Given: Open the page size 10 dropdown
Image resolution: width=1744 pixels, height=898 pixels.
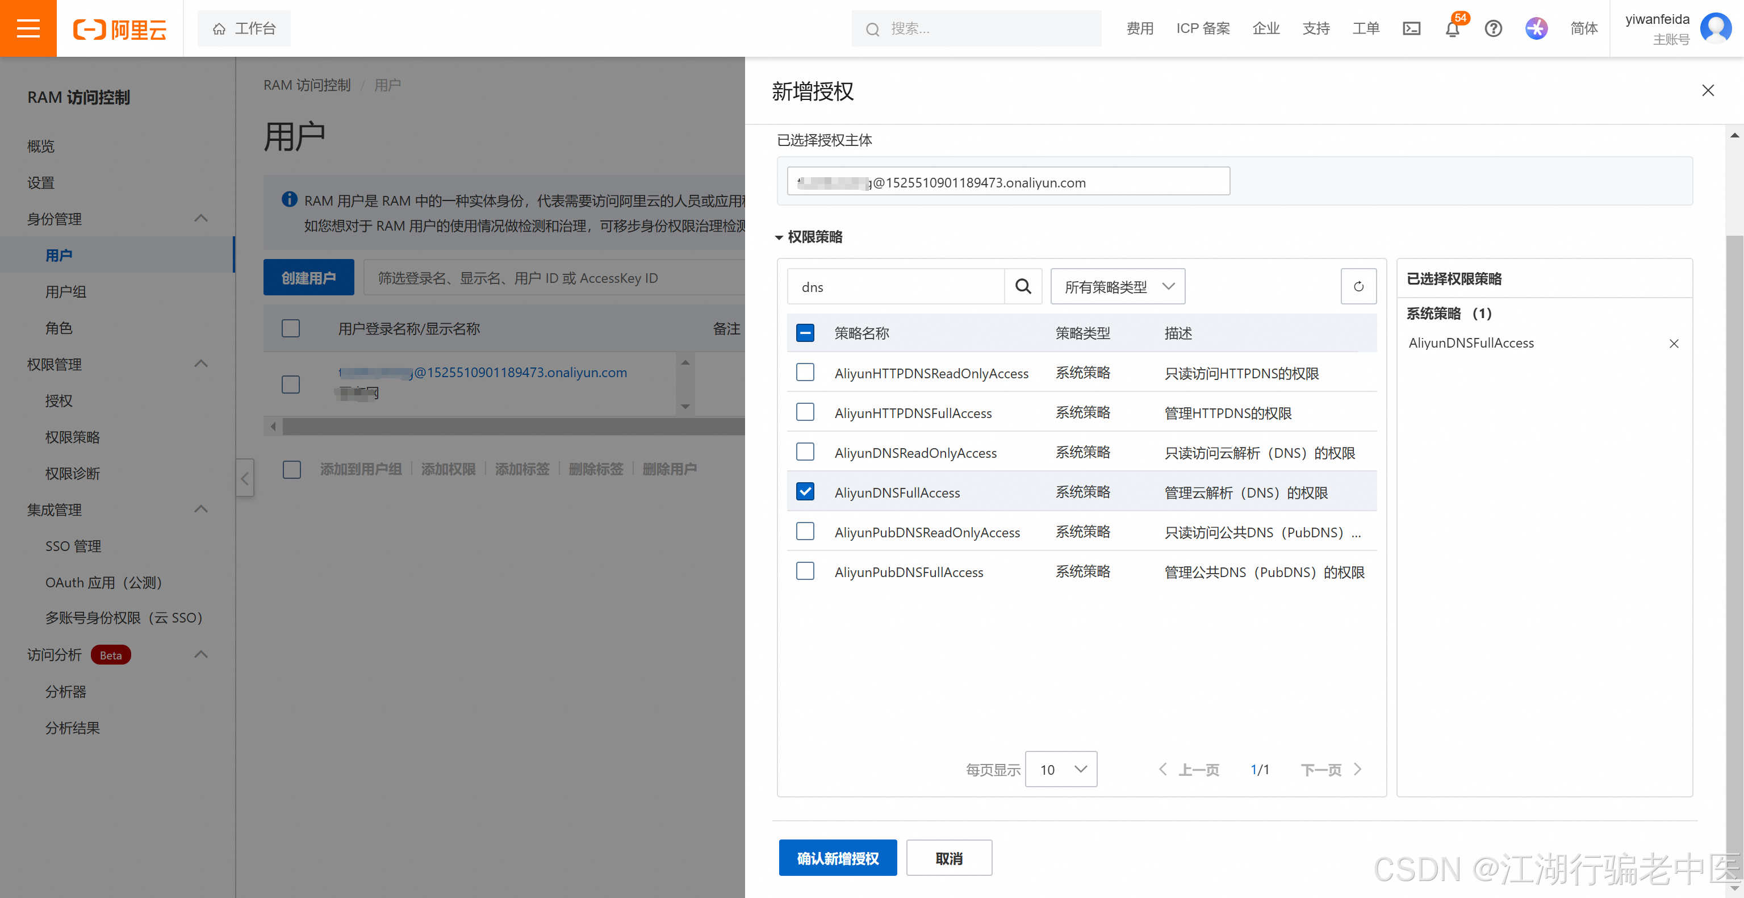Looking at the screenshot, I should 1061,769.
